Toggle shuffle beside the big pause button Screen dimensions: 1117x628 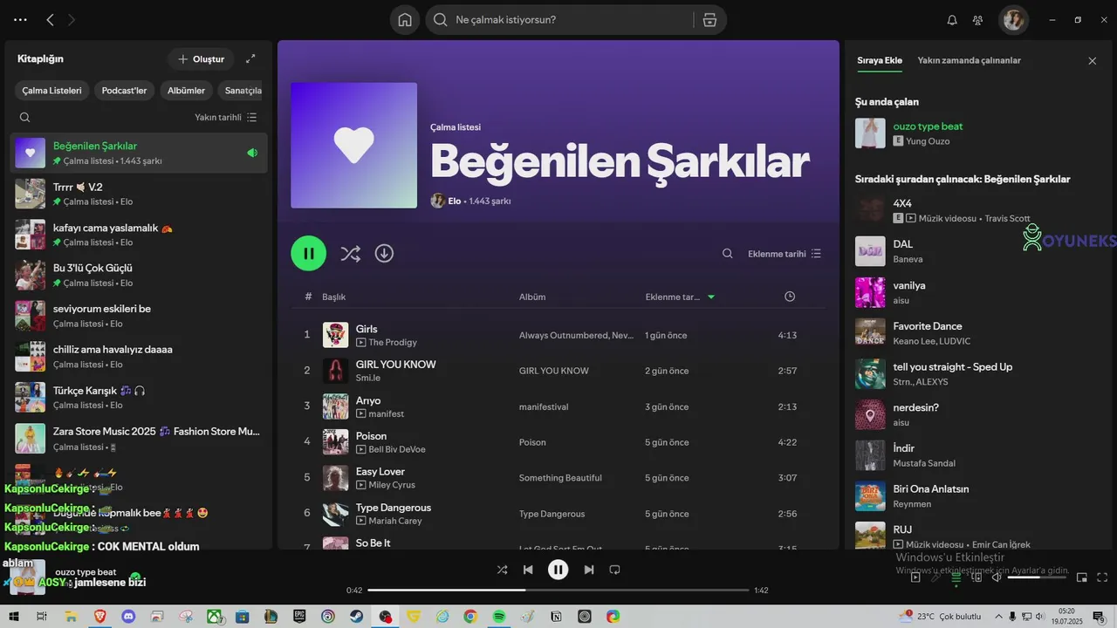[x=350, y=254]
